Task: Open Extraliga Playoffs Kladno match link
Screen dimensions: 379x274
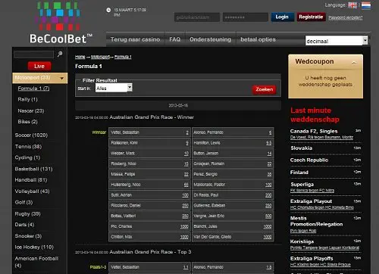Action: (321, 264)
